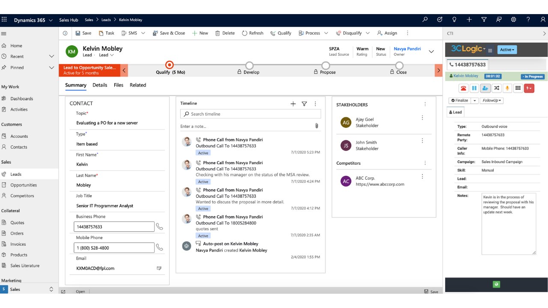Open owner Navya Pandiri link

point(407,49)
